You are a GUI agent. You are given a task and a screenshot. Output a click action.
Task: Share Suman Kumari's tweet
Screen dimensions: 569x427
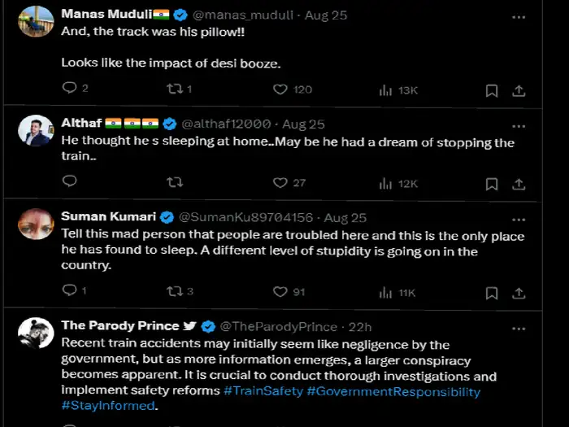519,292
